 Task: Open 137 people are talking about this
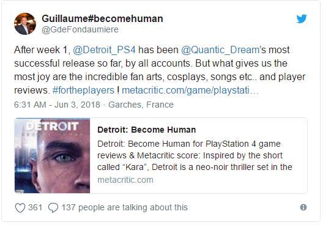click(125, 207)
